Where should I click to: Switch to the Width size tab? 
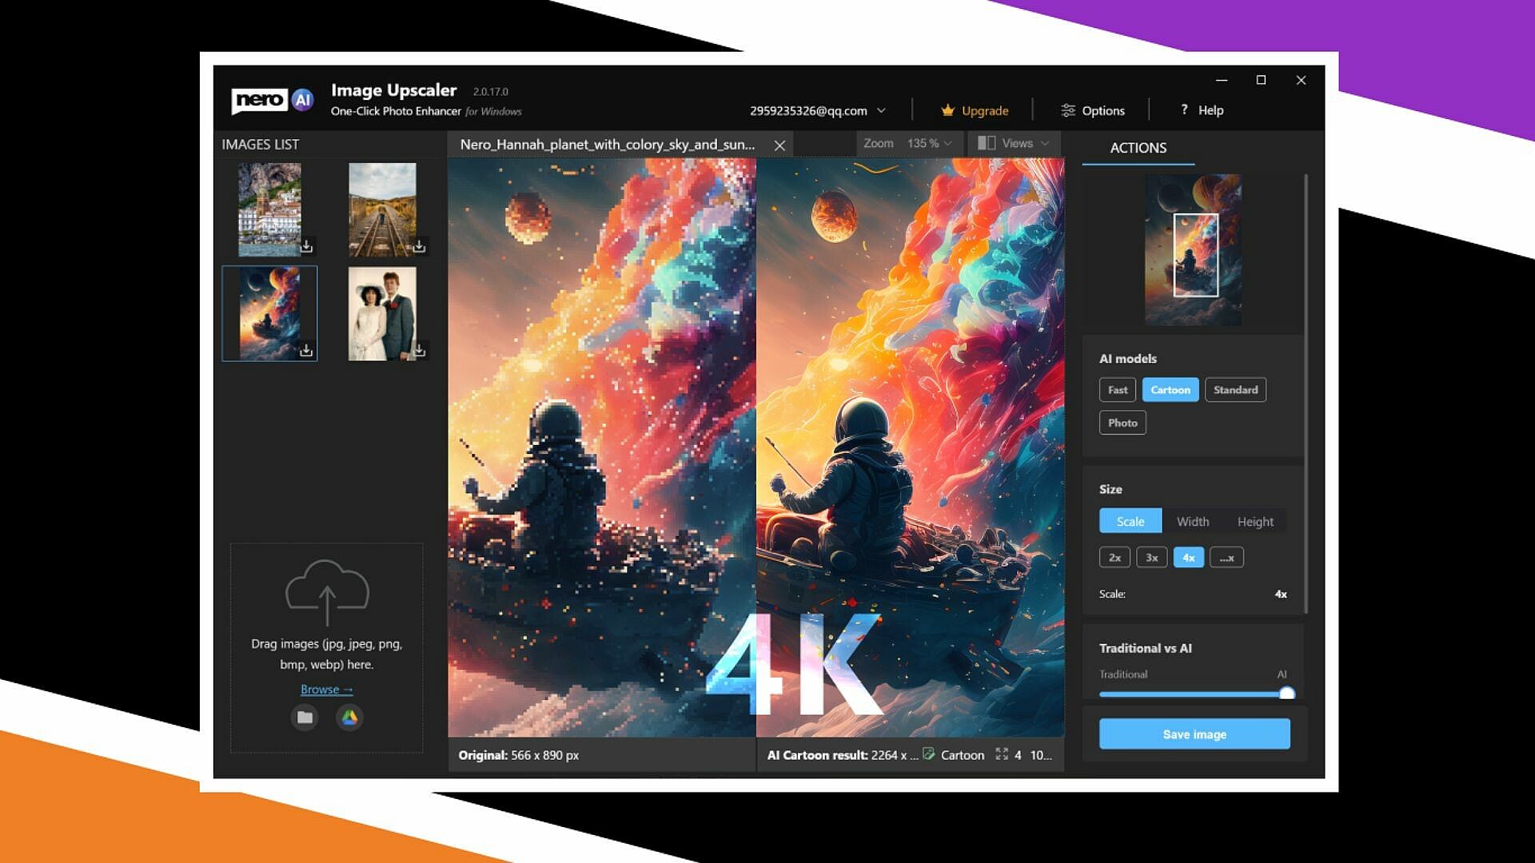(x=1192, y=522)
